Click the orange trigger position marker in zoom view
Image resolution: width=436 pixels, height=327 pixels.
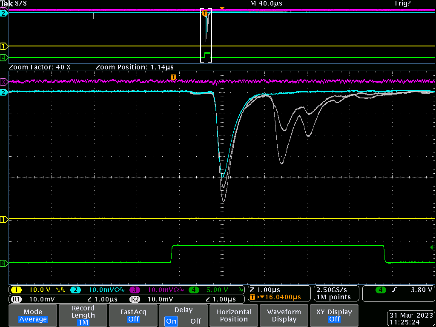[173, 77]
